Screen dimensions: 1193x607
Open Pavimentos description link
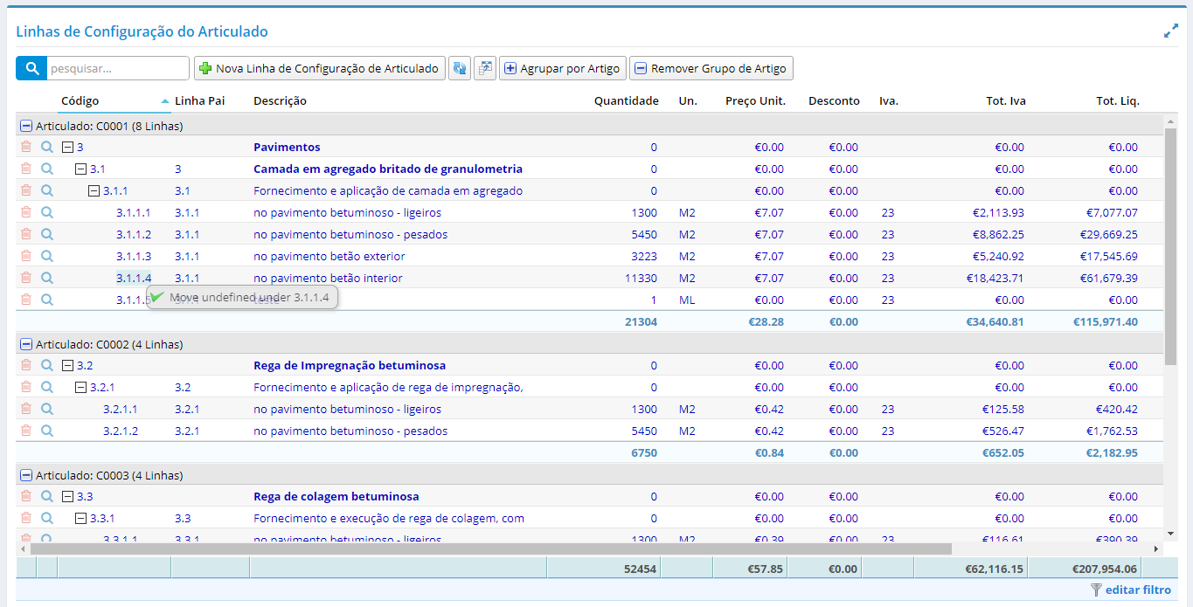point(287,147)
